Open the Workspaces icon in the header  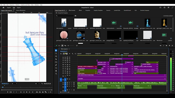[161, 7]
